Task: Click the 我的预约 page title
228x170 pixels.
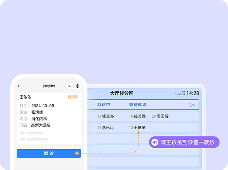Action: point(49,86)
